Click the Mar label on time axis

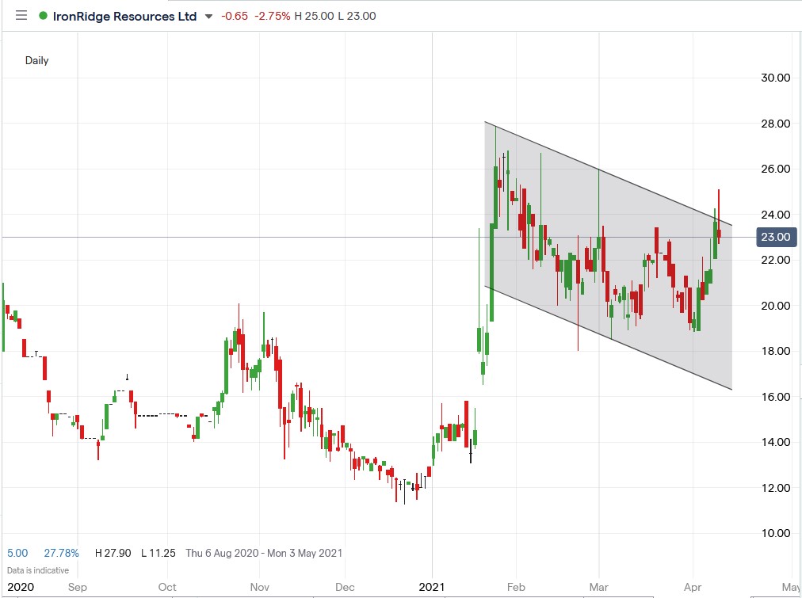click(598, 587)
